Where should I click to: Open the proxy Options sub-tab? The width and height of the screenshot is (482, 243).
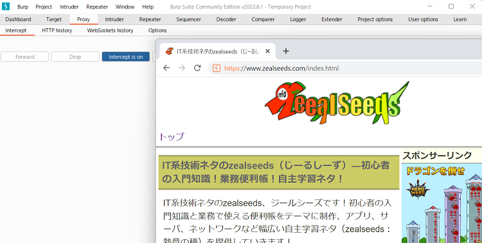(157, 30)
